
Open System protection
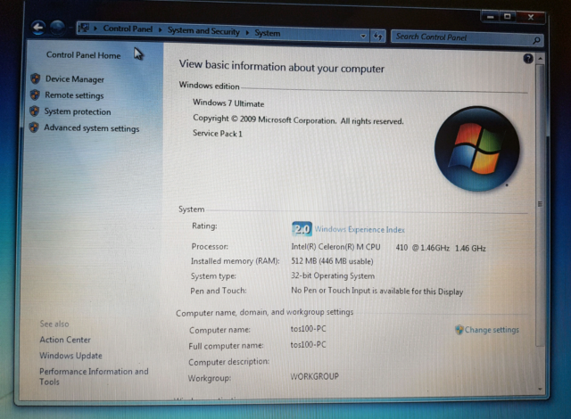pos(78,111)
